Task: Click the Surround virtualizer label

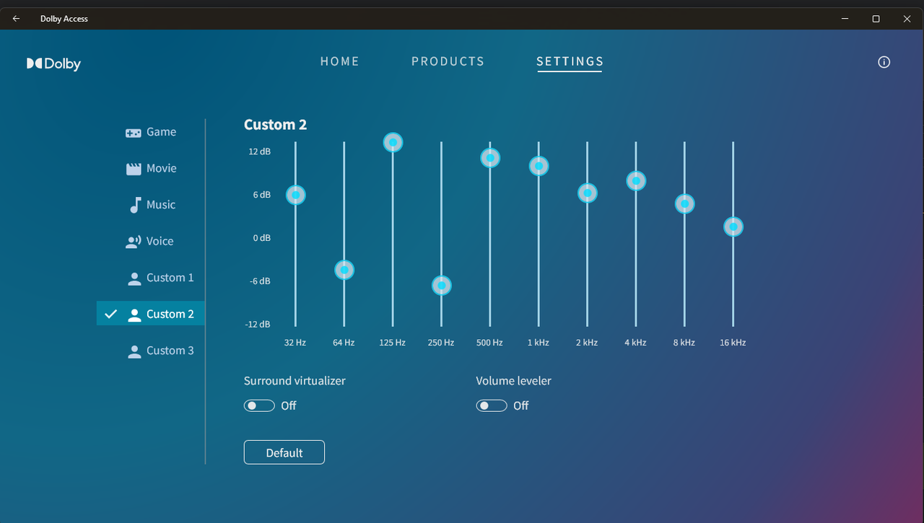Action: point(295,381)
